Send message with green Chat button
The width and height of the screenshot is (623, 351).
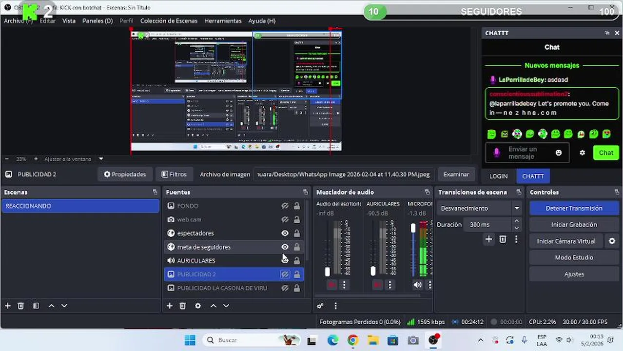[606, 153]
